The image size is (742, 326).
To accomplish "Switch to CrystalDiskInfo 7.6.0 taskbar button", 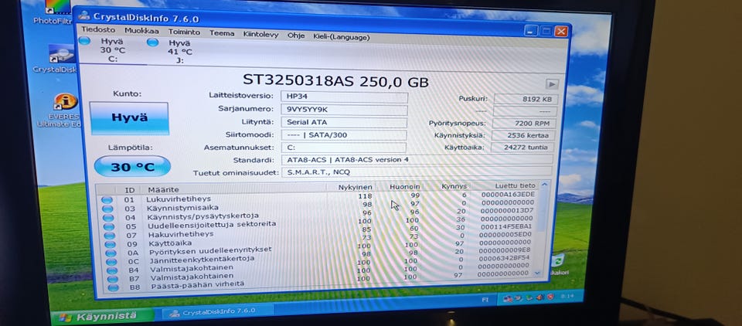I will (216, 312).
